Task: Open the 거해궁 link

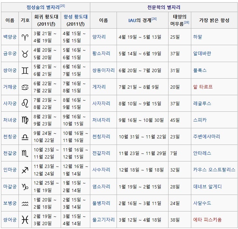Action: pos(10,87)
